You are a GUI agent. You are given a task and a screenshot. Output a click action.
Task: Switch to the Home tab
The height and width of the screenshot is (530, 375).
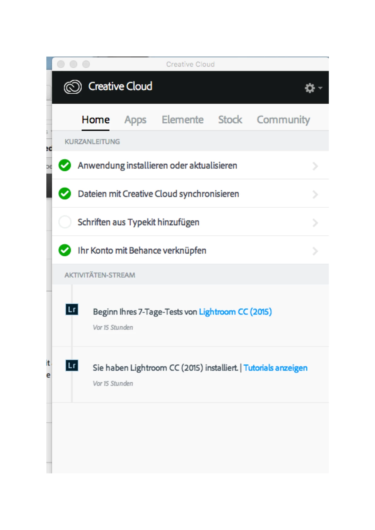pyautogui.click(x=96, y=120)
